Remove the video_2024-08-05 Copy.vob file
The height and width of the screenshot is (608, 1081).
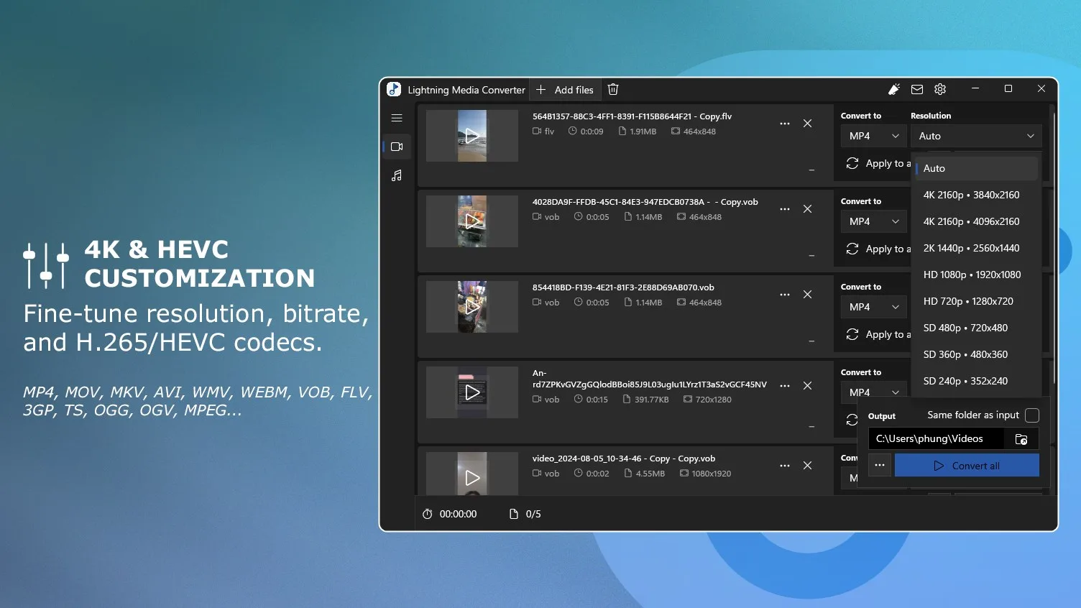coord(808,466)
